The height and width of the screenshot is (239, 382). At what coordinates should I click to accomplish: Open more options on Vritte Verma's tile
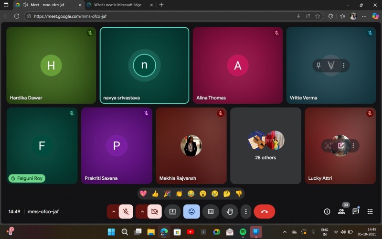pos(343,65)
